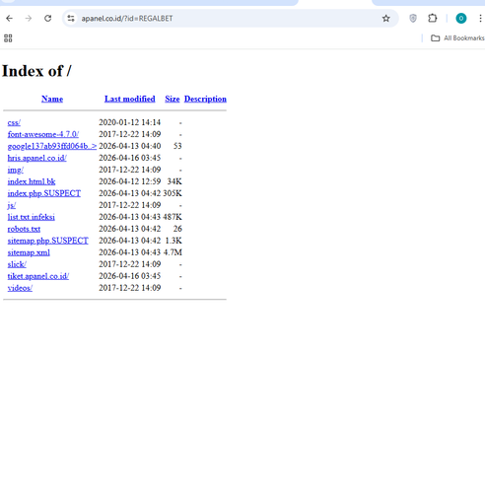Viewport: 485px width, 493px height.
Task: Open the Chrome three-dot menu
Action: 480,19
